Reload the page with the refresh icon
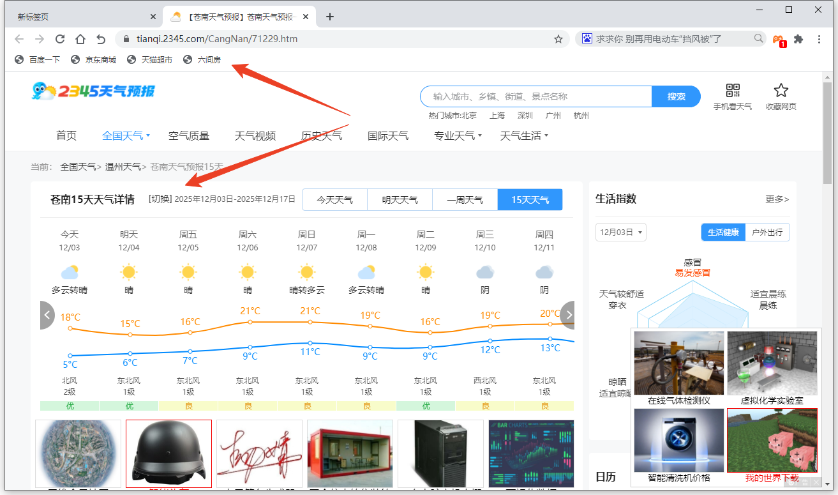The width and height of the screenshot is (838, 495). 60,39
